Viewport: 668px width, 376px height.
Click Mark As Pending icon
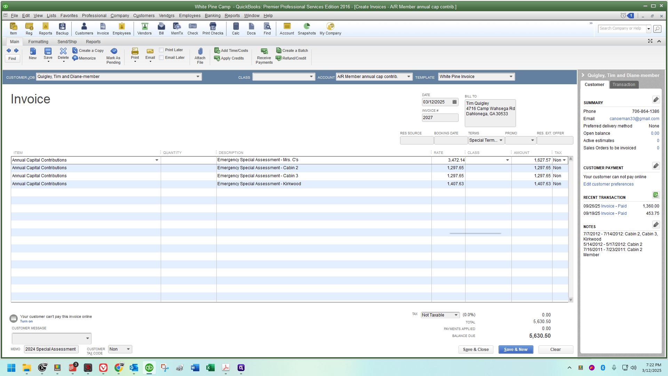(x=113, y=56)
